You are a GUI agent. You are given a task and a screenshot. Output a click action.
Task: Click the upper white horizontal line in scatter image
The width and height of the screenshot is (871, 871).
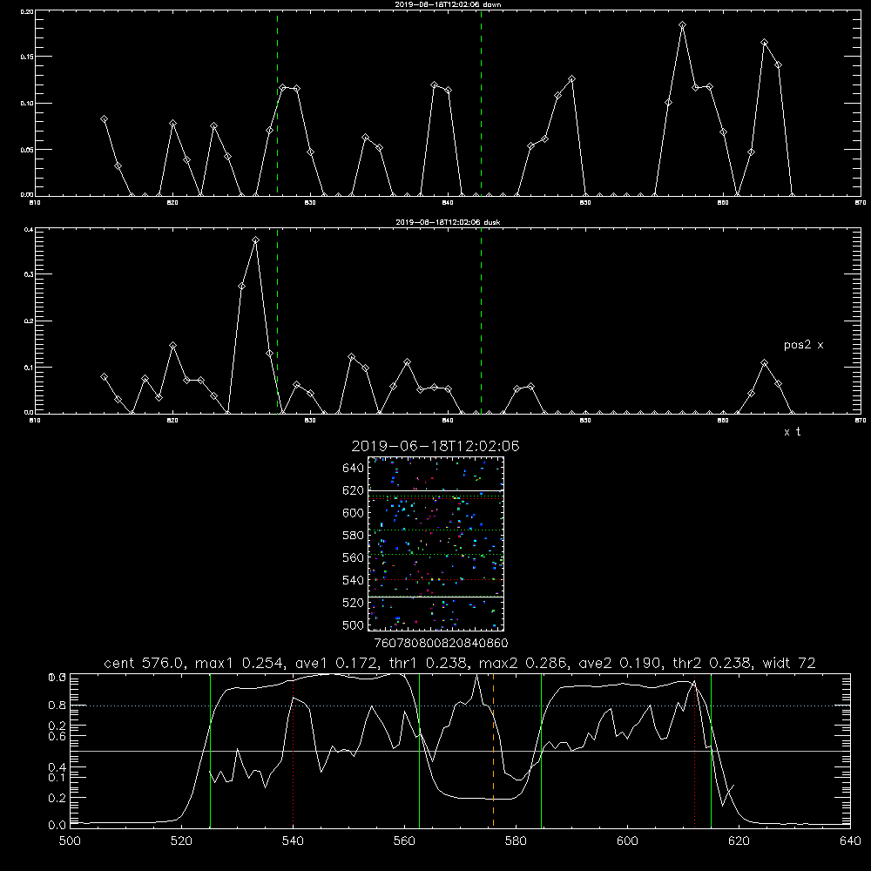point(436,490)
